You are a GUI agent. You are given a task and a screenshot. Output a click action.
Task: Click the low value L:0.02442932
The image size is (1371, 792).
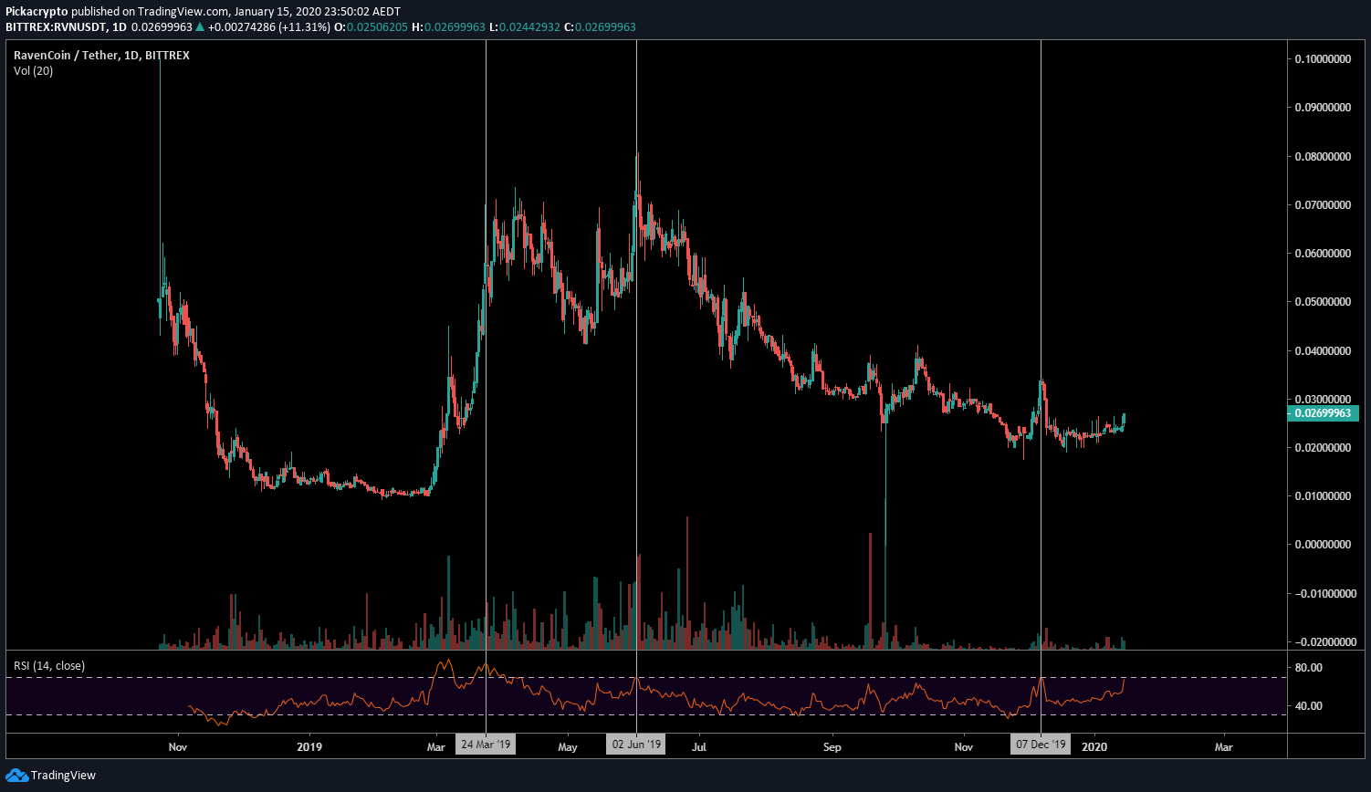pos(525,27)
